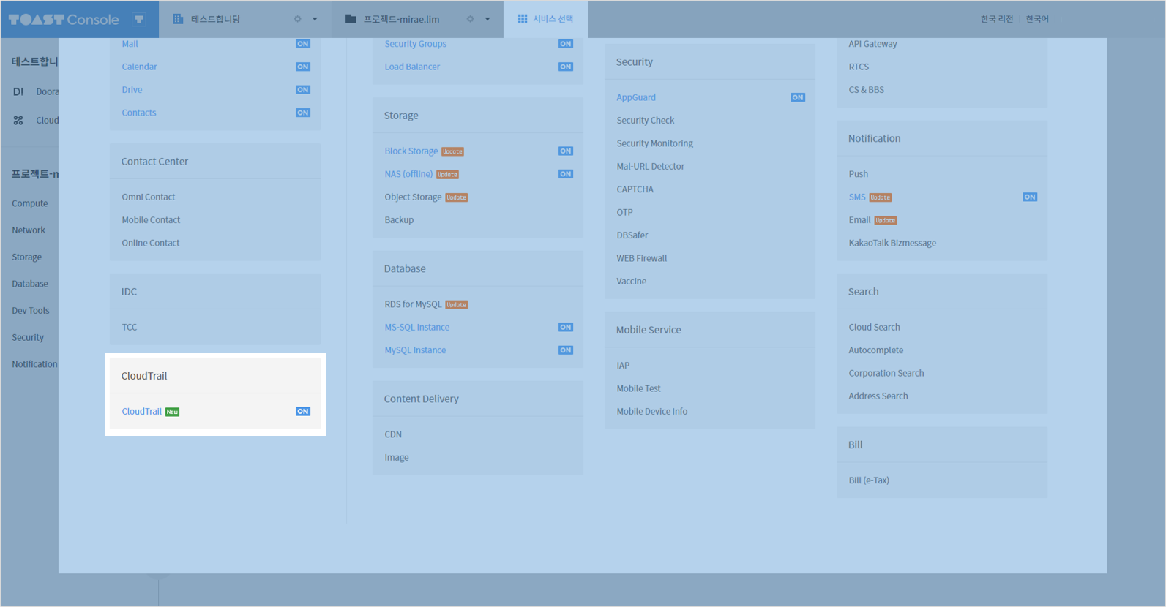1166x607 pixels.
Task: Click the TOAST Console logo
Action: pos(64,20)
